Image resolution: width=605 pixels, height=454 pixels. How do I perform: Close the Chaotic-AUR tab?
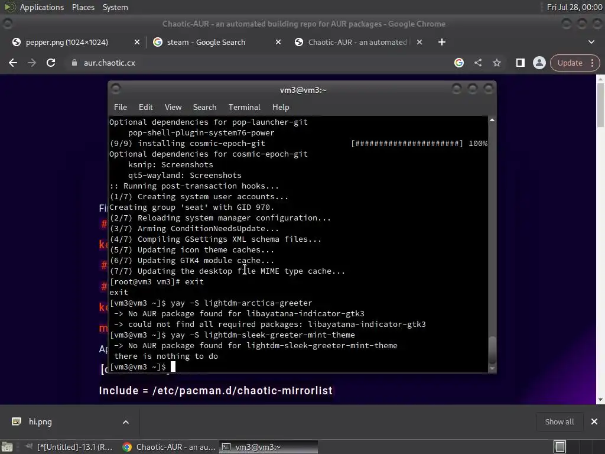click(419, 42)
